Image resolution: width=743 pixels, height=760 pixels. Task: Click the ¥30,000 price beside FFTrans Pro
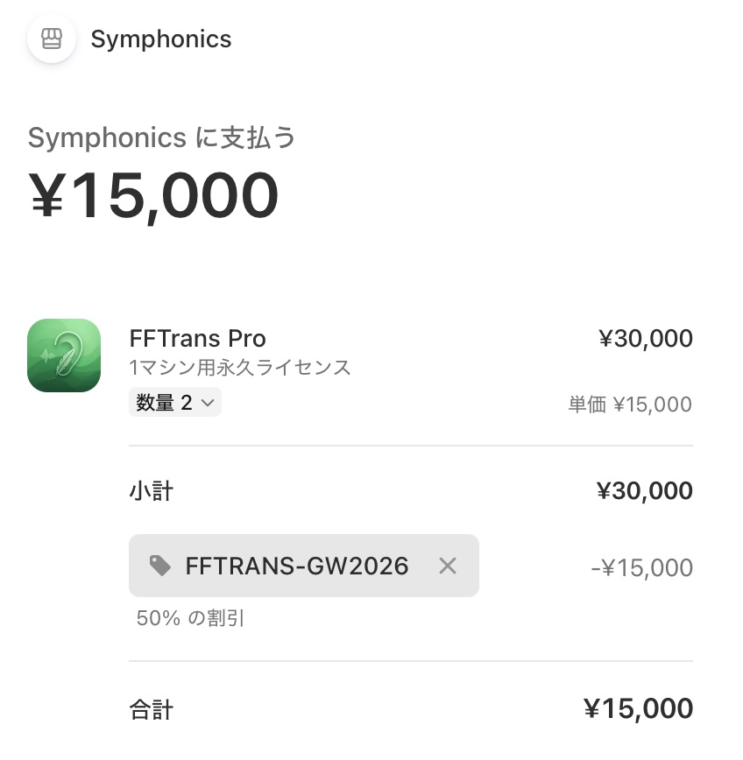coord(645,339)
